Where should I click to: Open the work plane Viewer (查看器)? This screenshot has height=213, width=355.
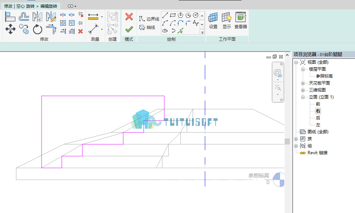[241, 21]
